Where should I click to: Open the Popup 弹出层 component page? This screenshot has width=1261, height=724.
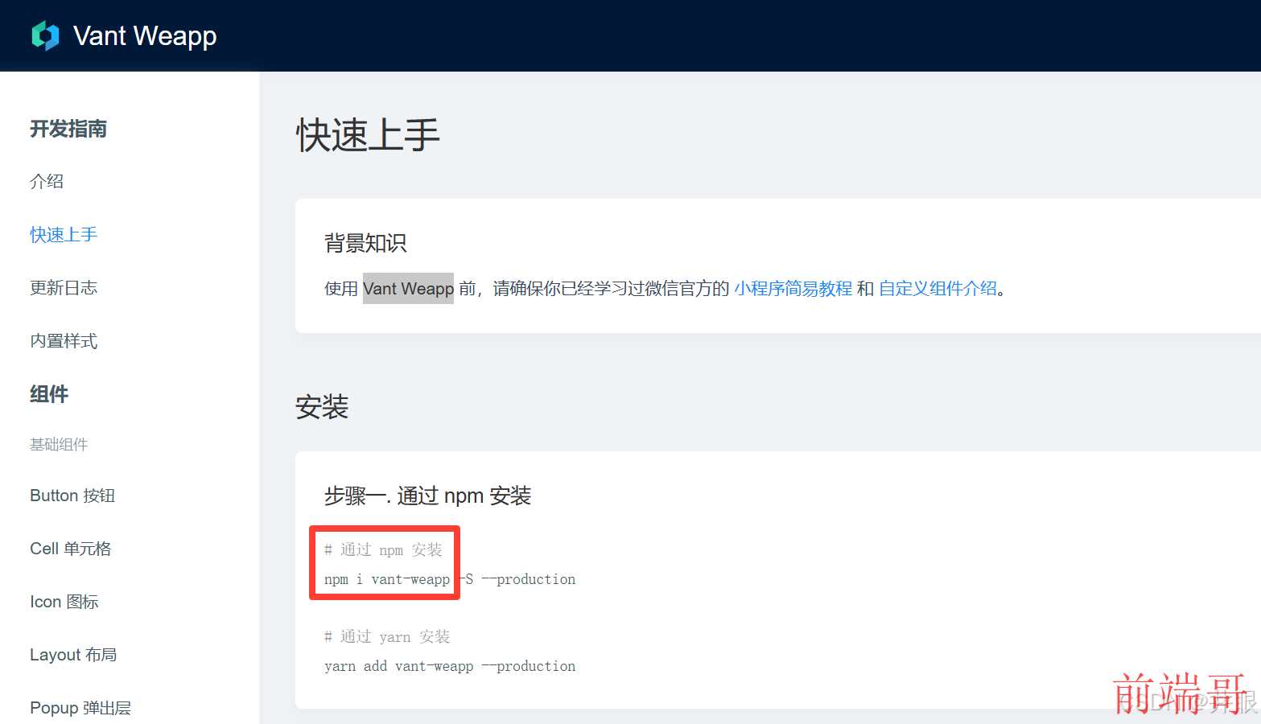80,708
